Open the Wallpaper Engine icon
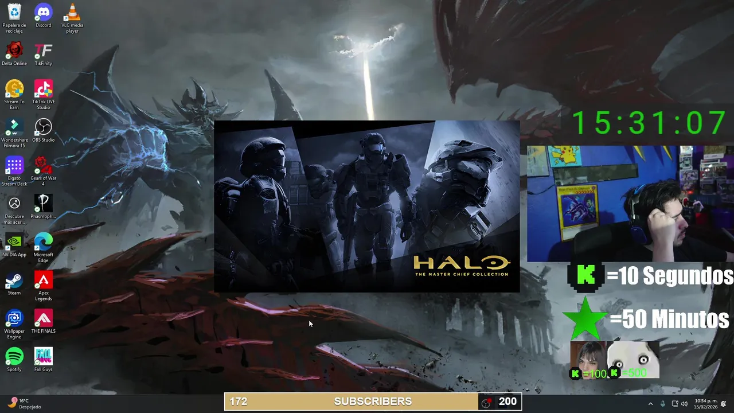Image resolution: width=734 pixels, height=413 pixels. pyautogui.click(x=14, y=324)
